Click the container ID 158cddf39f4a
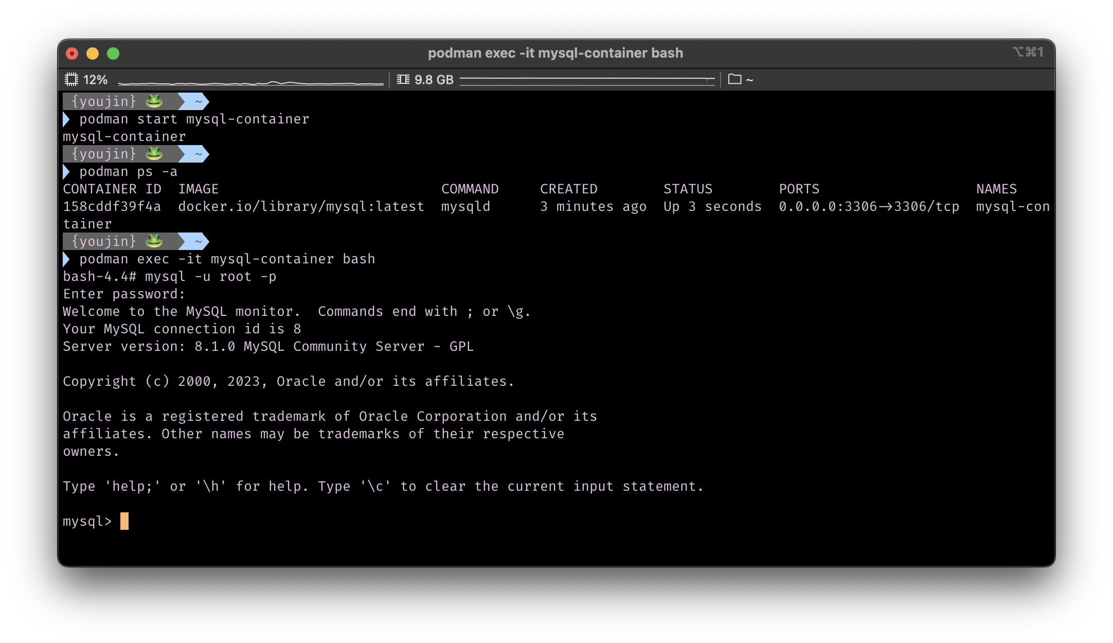1113x643 pixels. pyautogui.click(x=112, y=207)
